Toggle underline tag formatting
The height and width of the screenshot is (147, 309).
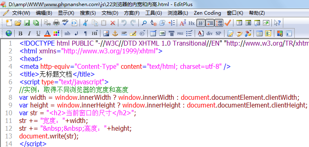[38, 33]
